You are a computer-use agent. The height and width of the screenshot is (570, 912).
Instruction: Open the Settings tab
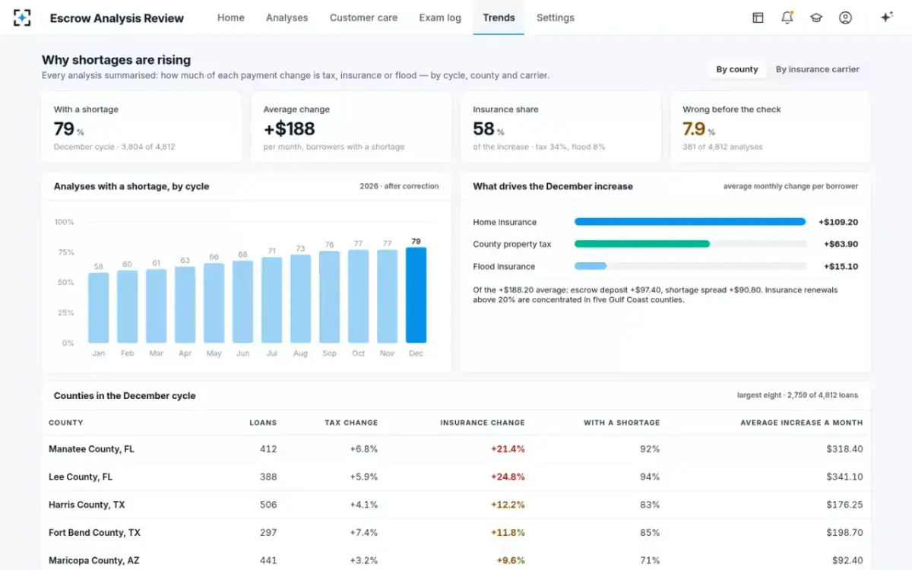pyautogui.click(x=556, y=17)
